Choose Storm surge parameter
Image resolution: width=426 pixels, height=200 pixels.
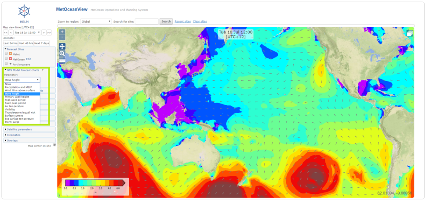click(x=22, y=122)
